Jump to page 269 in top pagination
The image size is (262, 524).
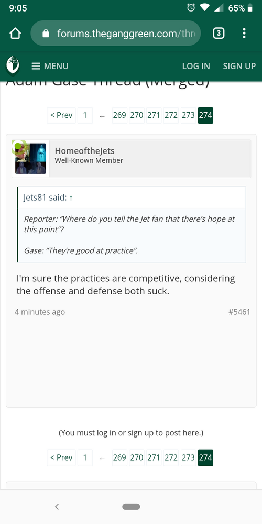(119, 115)
